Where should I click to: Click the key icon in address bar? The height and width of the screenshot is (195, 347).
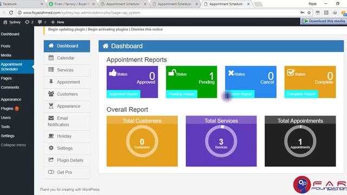tap(303, 12)
